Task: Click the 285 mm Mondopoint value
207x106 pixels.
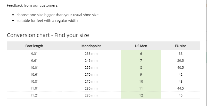Action: [x=91, y=95]
